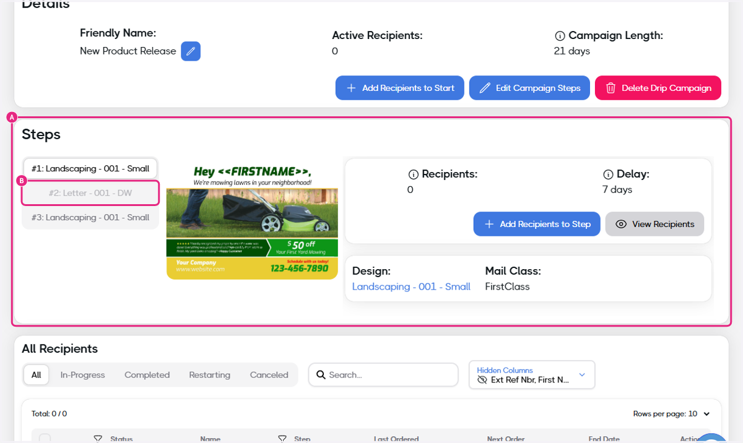Select step #1: Landscaping - 001 - Small
Screen dimensions: 743x443
coord(90,168)
